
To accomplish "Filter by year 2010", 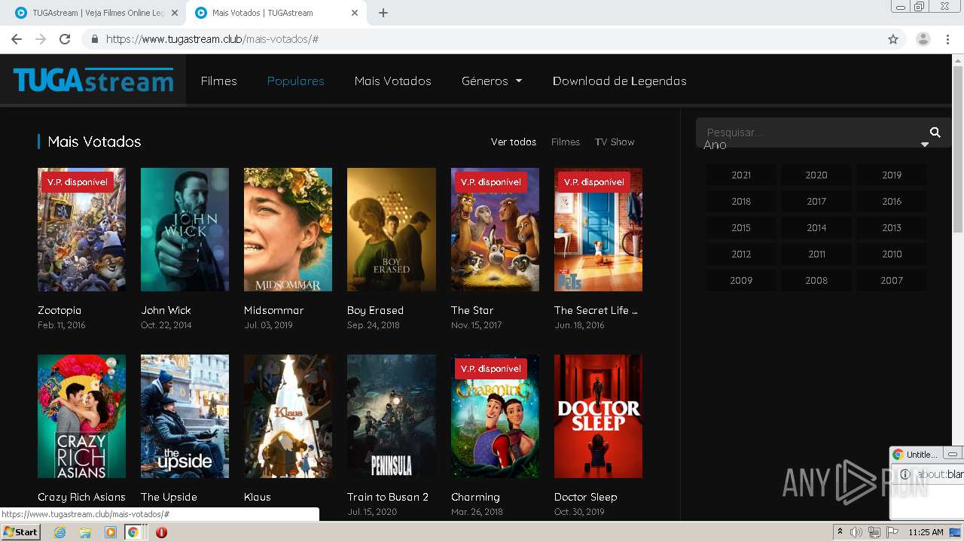I will [892, 254].
